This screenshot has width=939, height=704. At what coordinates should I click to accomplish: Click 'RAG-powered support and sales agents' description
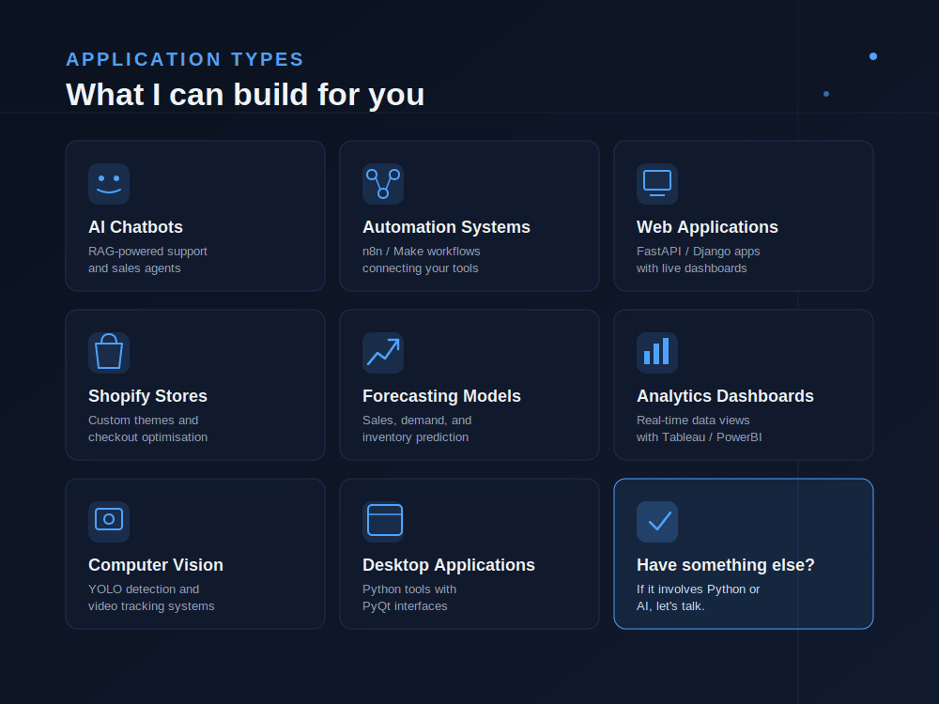coord(148,260)
